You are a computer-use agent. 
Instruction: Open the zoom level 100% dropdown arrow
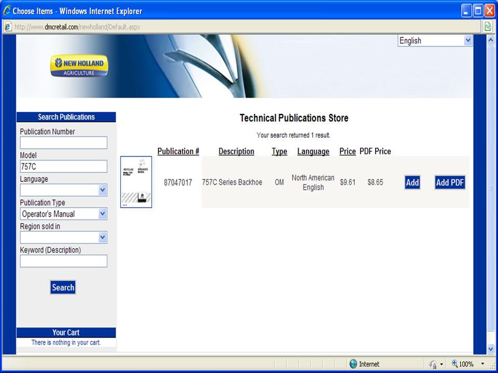click(483, 364)
